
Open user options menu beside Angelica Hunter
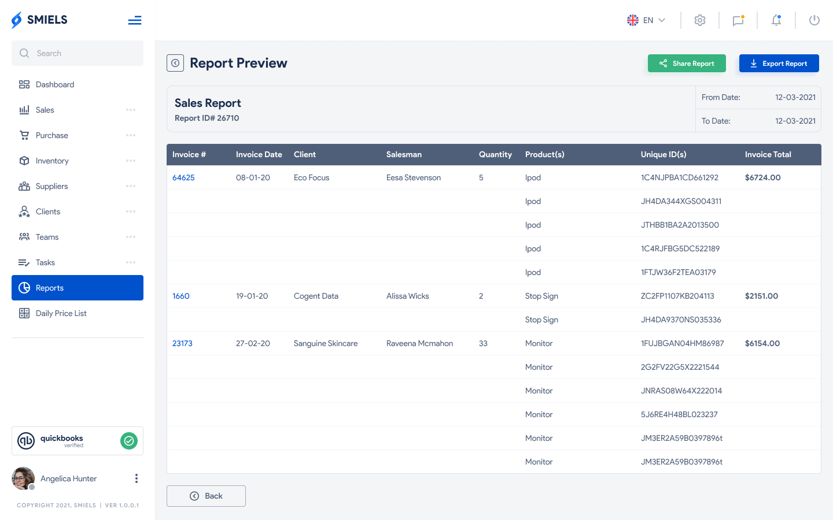(137, 478)
